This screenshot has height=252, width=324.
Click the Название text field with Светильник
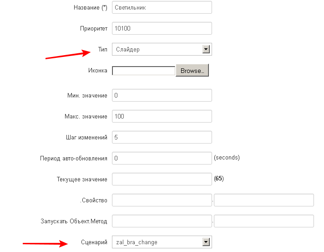click(162, 7)
